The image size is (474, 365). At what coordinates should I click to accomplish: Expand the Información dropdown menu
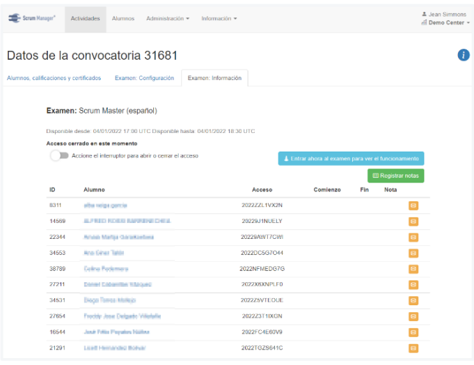coord(219,18)
